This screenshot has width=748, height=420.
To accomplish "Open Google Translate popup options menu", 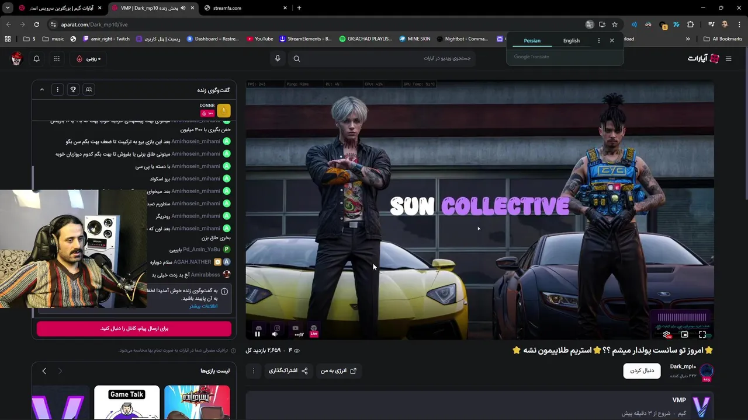I will (x=598, y=40).
